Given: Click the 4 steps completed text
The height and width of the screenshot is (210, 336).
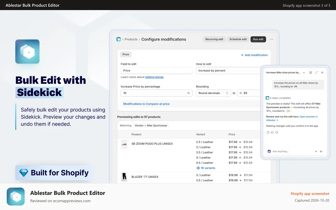Looking at the screenshot, I should (280, 98).
